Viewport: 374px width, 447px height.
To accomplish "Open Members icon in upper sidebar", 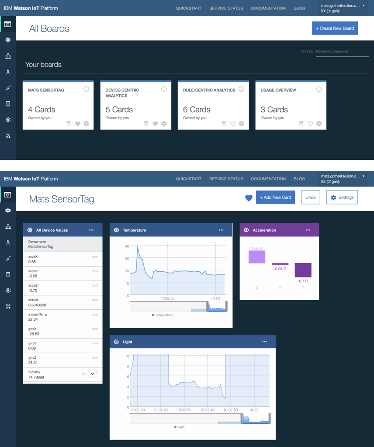I will tap(8, 56).
